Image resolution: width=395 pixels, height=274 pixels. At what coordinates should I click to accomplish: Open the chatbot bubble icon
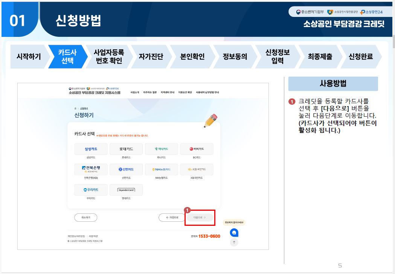[234, 233]
